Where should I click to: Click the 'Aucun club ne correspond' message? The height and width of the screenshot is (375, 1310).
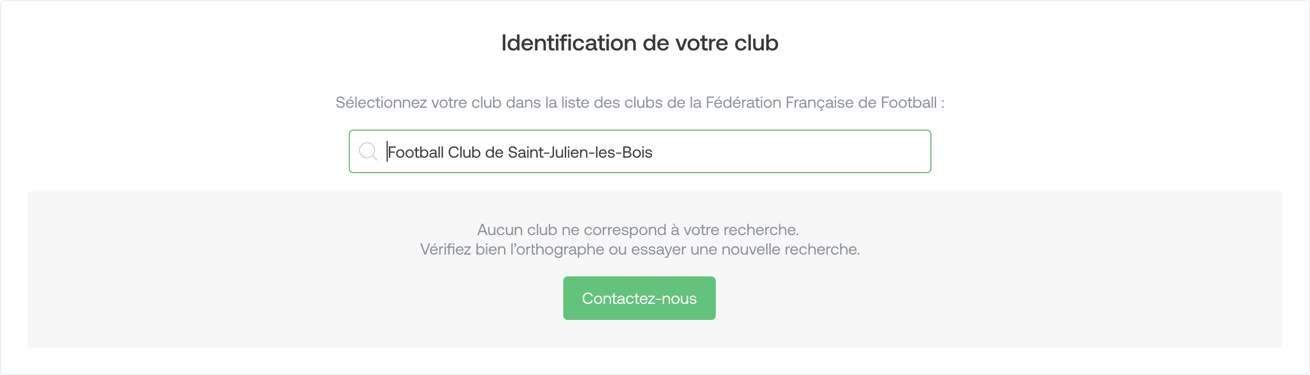638,230
